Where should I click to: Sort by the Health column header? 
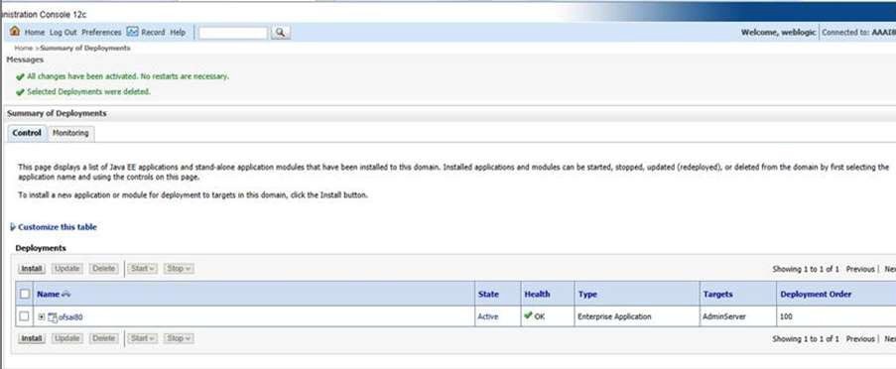(x=537, y=295)
